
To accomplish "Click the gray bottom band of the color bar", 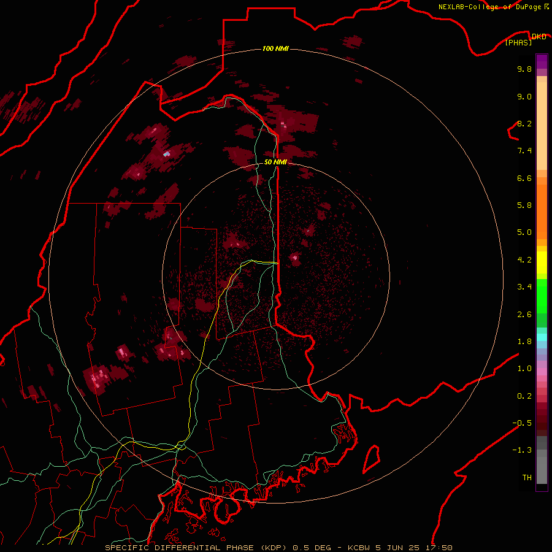I will point(542,460).
